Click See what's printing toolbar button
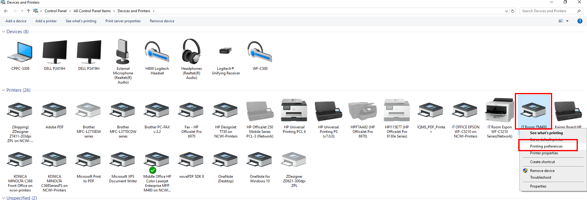The image size is (587, 200). (x=81, y=21)
